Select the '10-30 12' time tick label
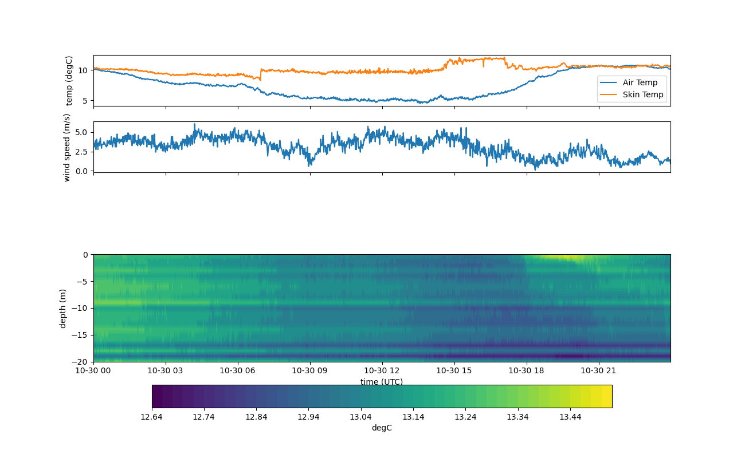 pos(382,371)
